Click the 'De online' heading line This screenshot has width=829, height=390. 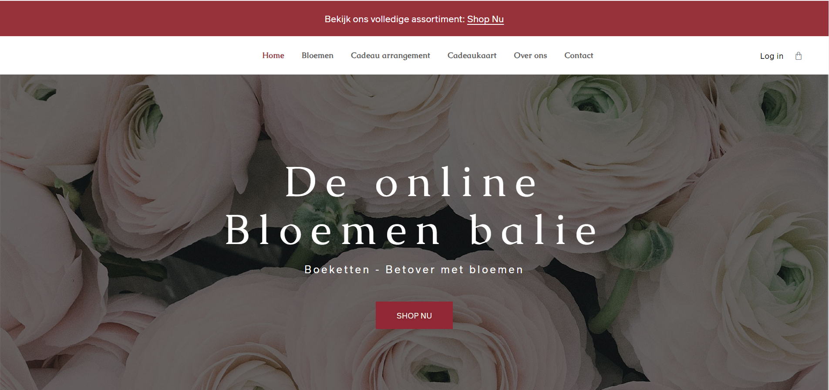[412, 182]
